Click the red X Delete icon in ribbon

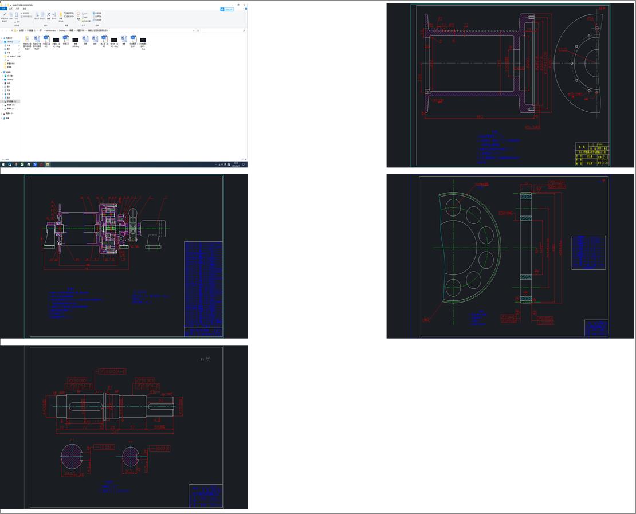48,15
